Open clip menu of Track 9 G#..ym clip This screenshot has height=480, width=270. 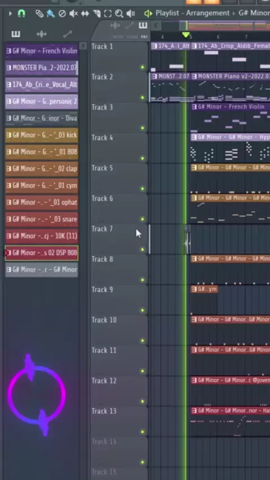194,289
